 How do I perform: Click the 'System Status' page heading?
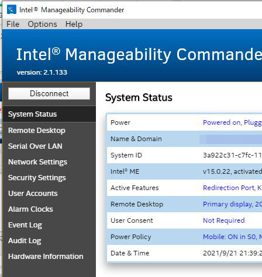click(139, 97)
